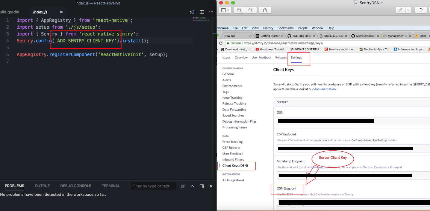Open the OUTPUT panel tab
The height and width of the screenshot is (211, 430).
42,186
